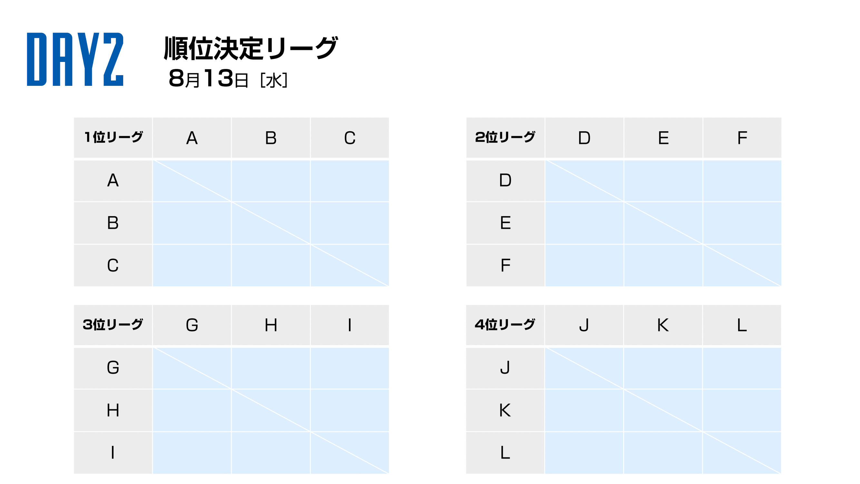The height and width of the screenshot is (484, 860).
Task: Click the A versus B result cell
Action: point(271,181)
